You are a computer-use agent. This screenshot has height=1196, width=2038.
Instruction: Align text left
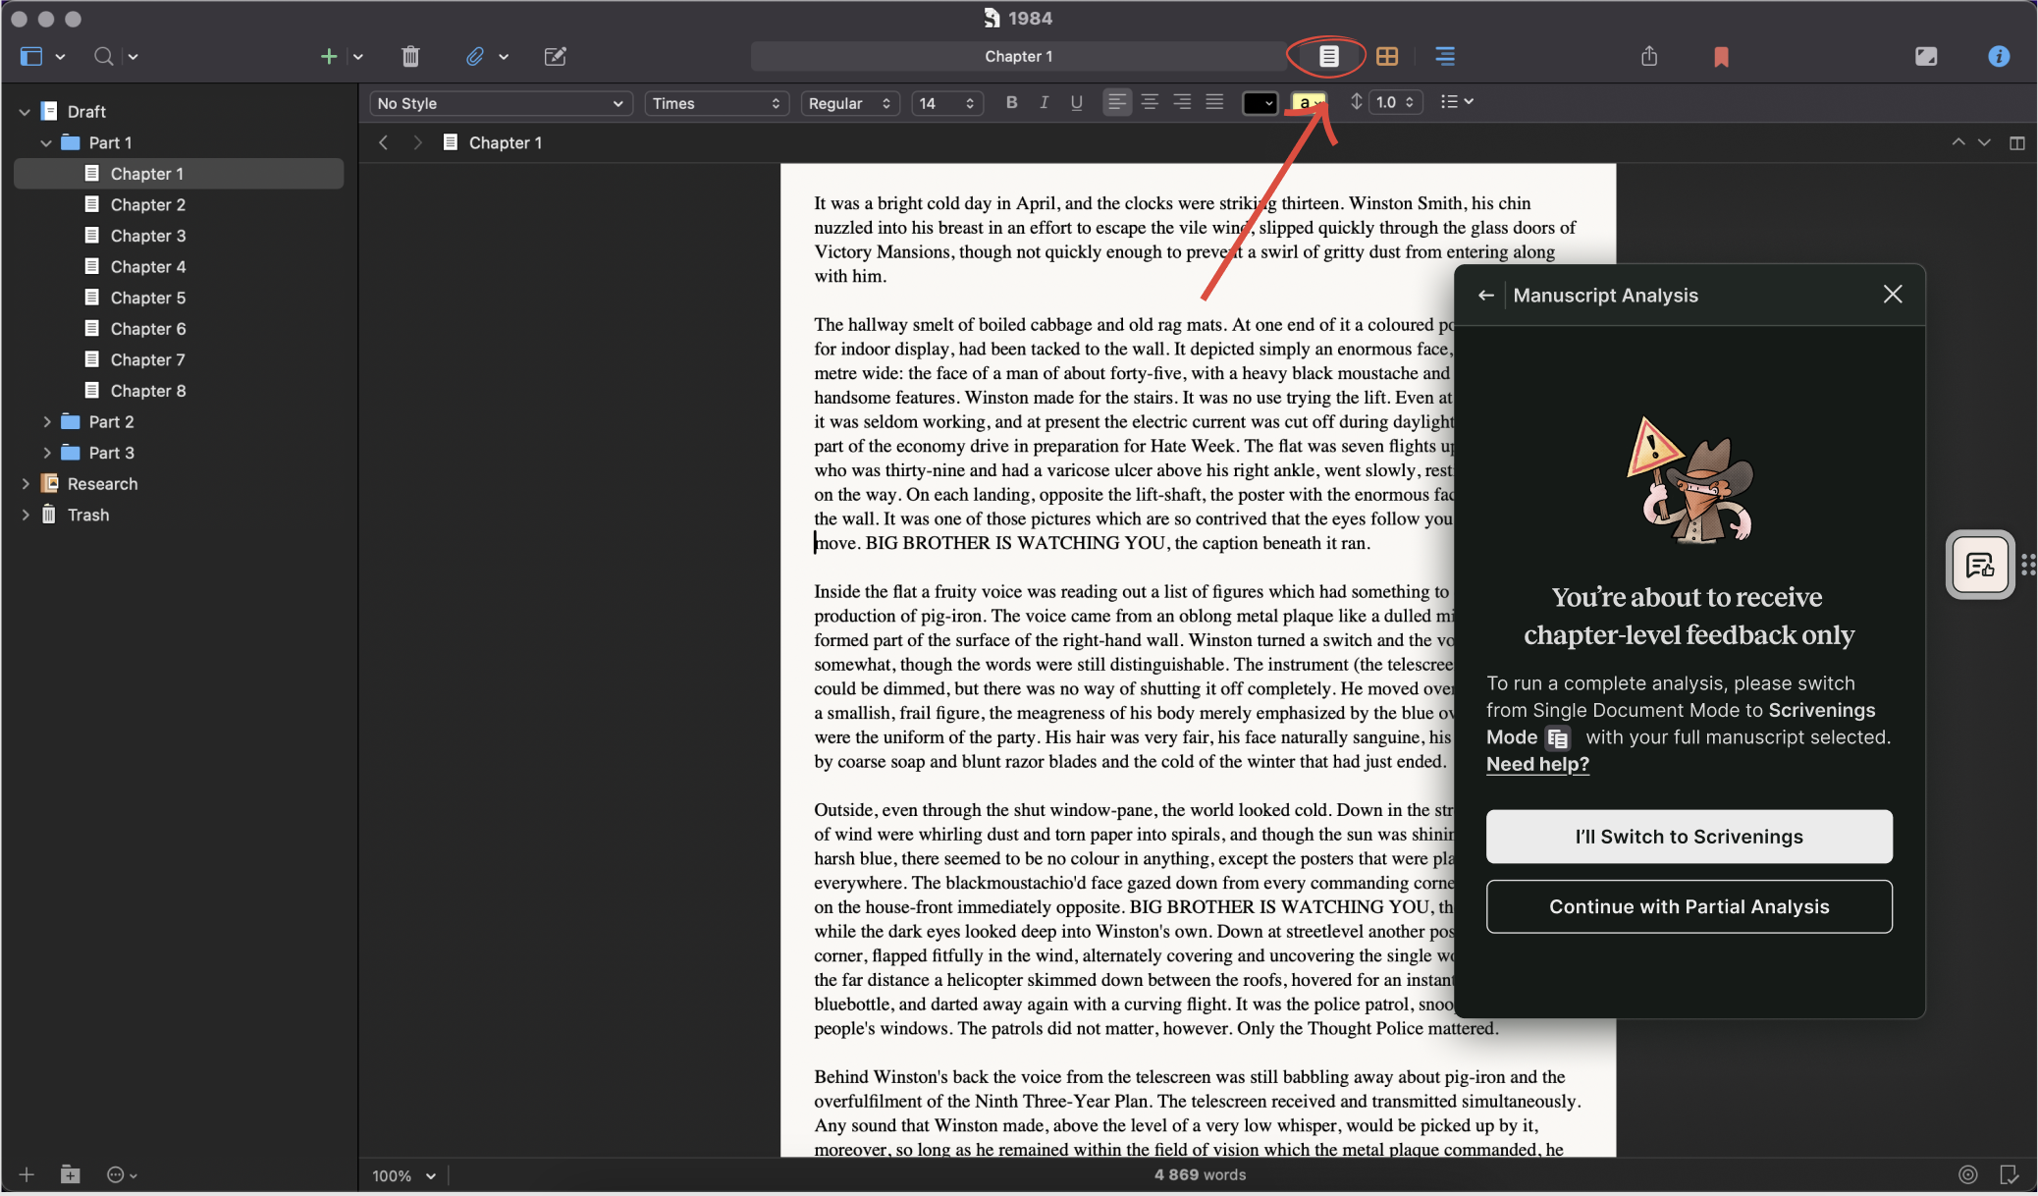pyautogui.click(x=1117, y=102)
